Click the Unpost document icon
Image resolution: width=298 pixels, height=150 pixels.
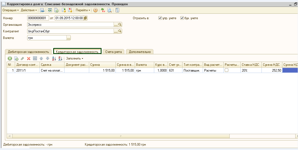[70, 10]
